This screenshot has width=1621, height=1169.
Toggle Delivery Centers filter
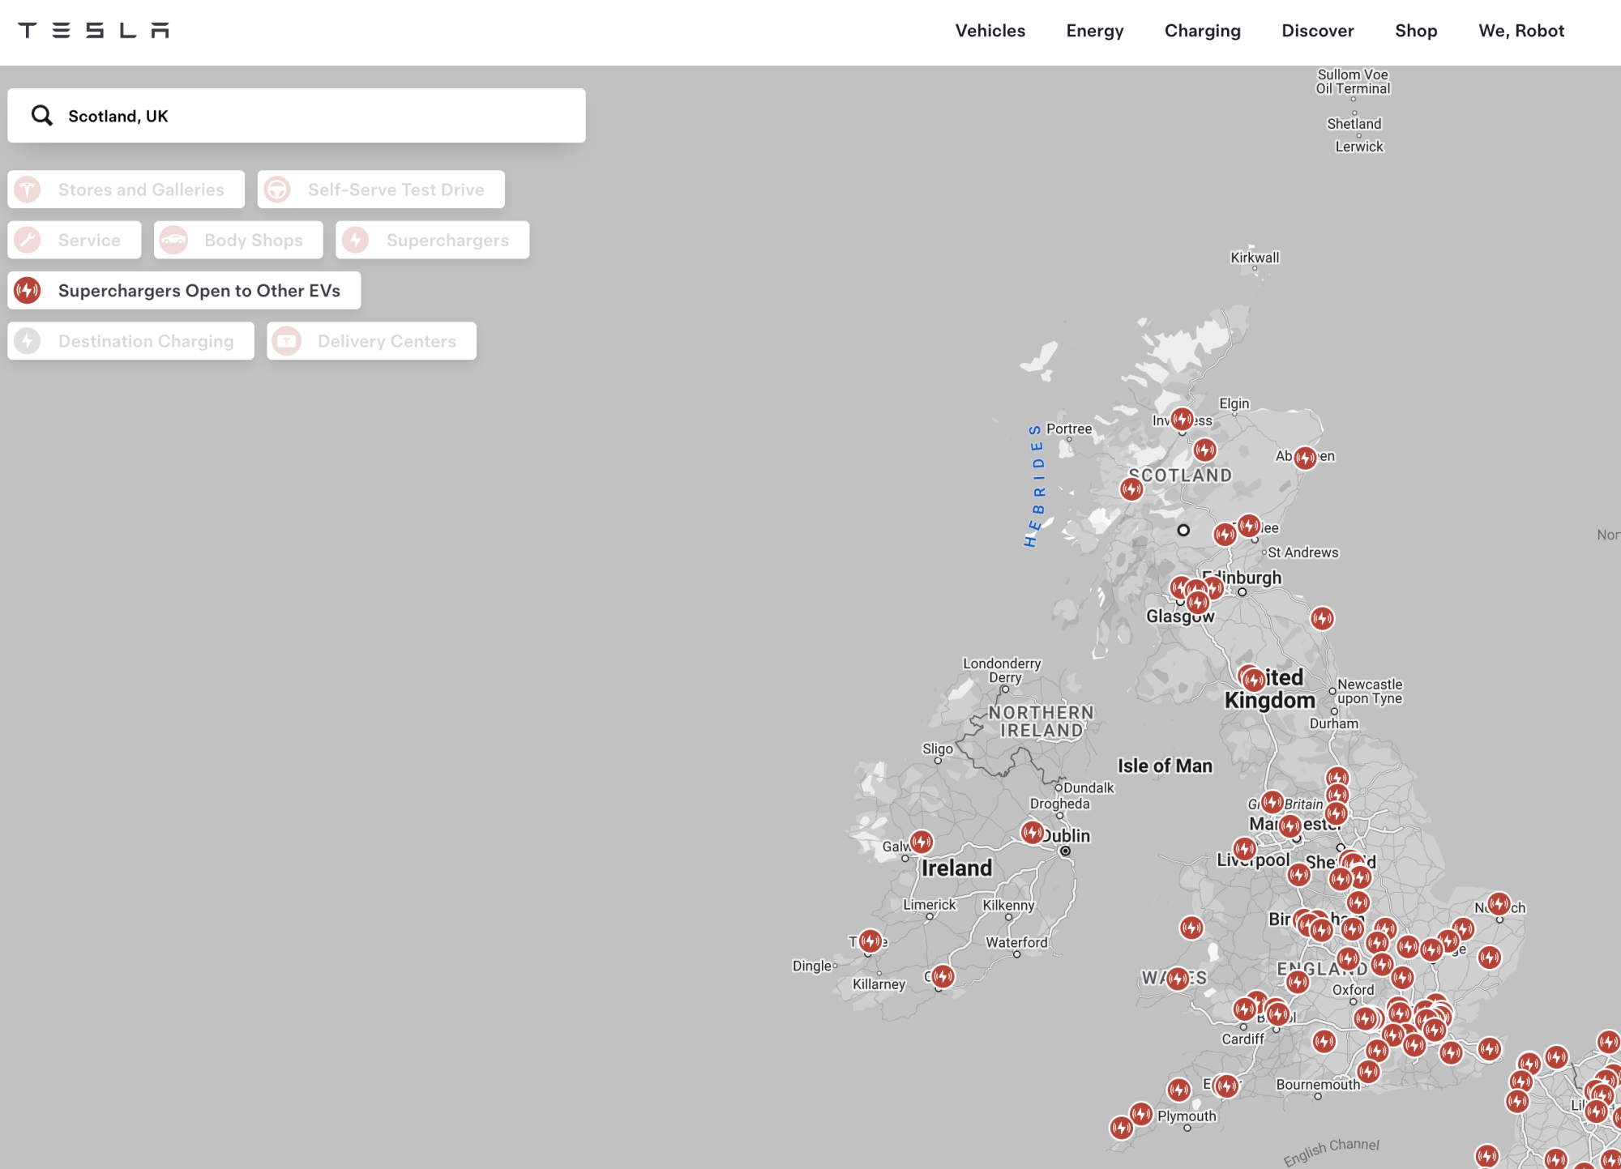[372, 341]
